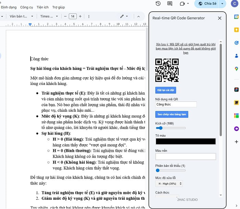Open comments history icon
This screenshot has width=240, height=209.
coord(170,3)
